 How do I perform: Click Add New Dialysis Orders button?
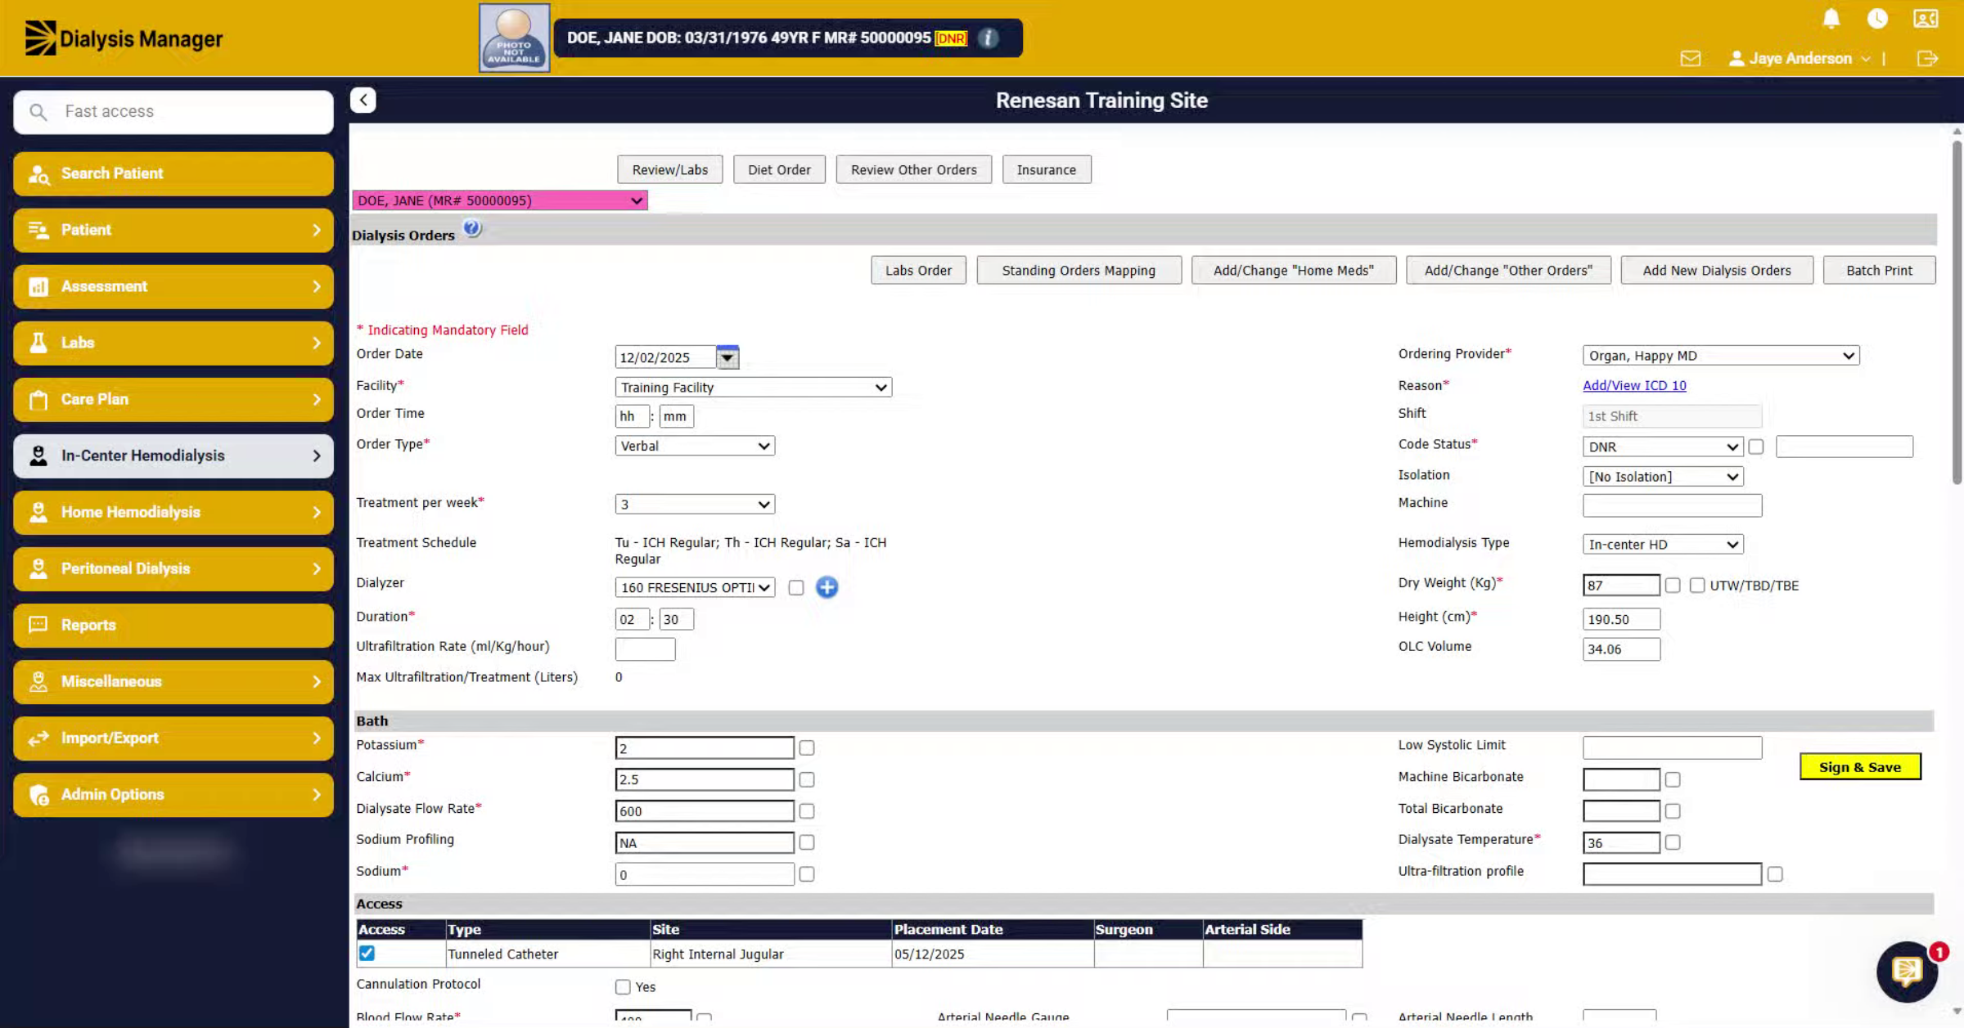1717,270
